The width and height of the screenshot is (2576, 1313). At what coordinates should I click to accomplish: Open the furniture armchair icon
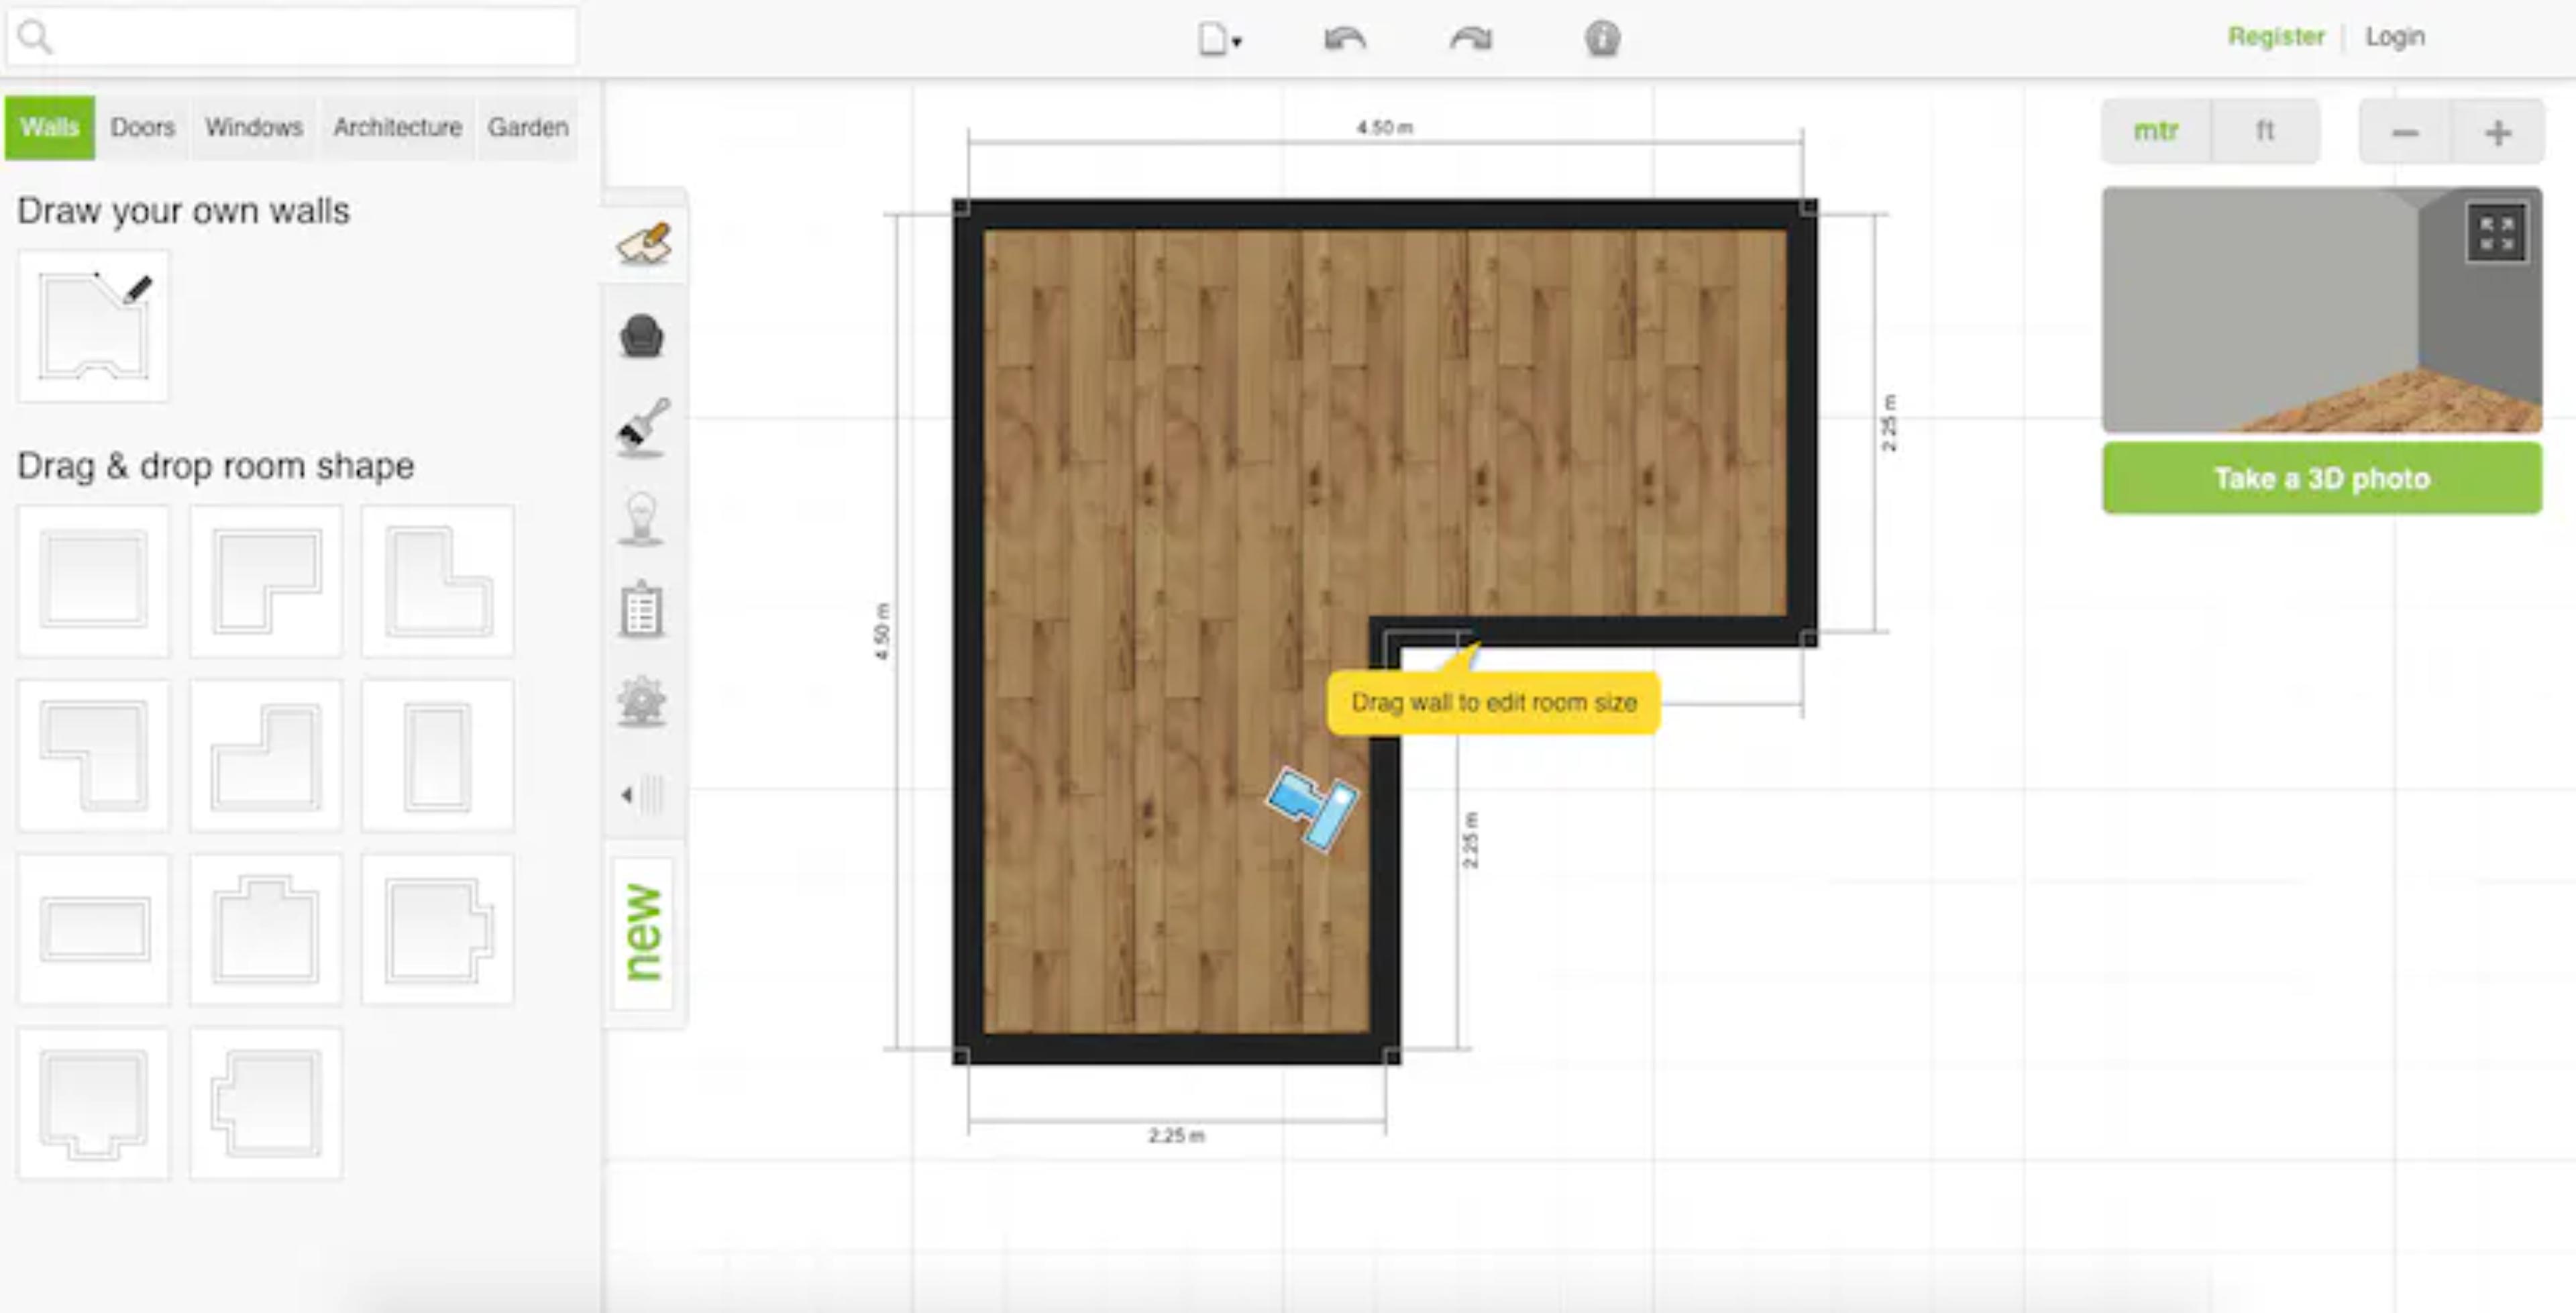pos(641,336)
